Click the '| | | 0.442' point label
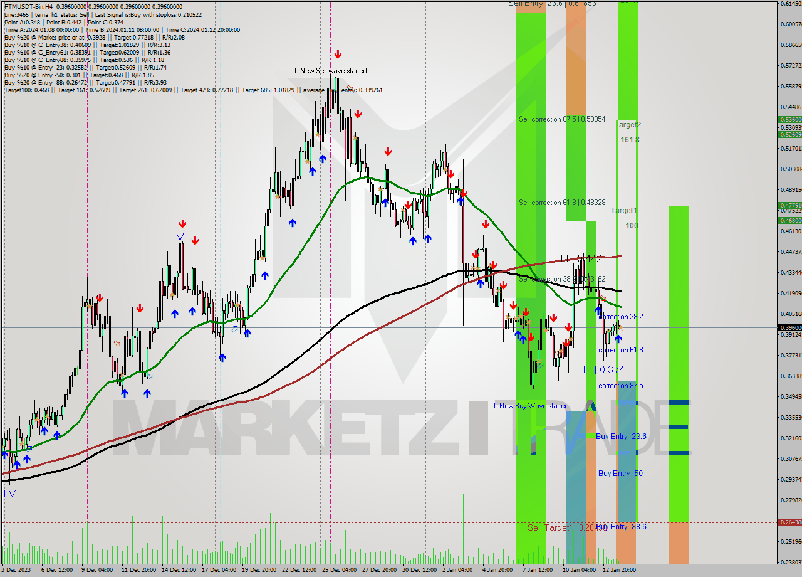The image size is (802, 577). click(x=581, y=258)
